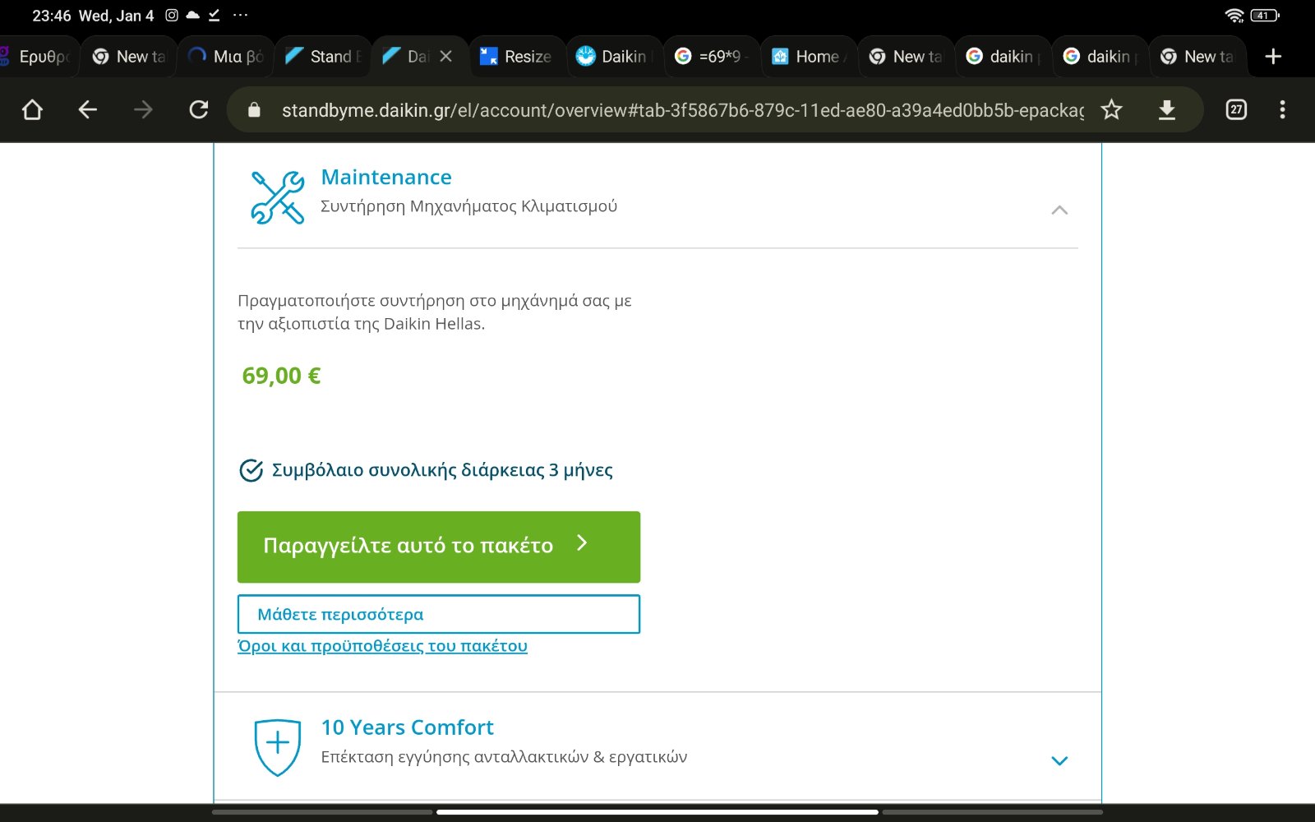The height and width of the screenshot is (822, 1315).
Task: Switch to the Home tab
Action: point(808,56)
